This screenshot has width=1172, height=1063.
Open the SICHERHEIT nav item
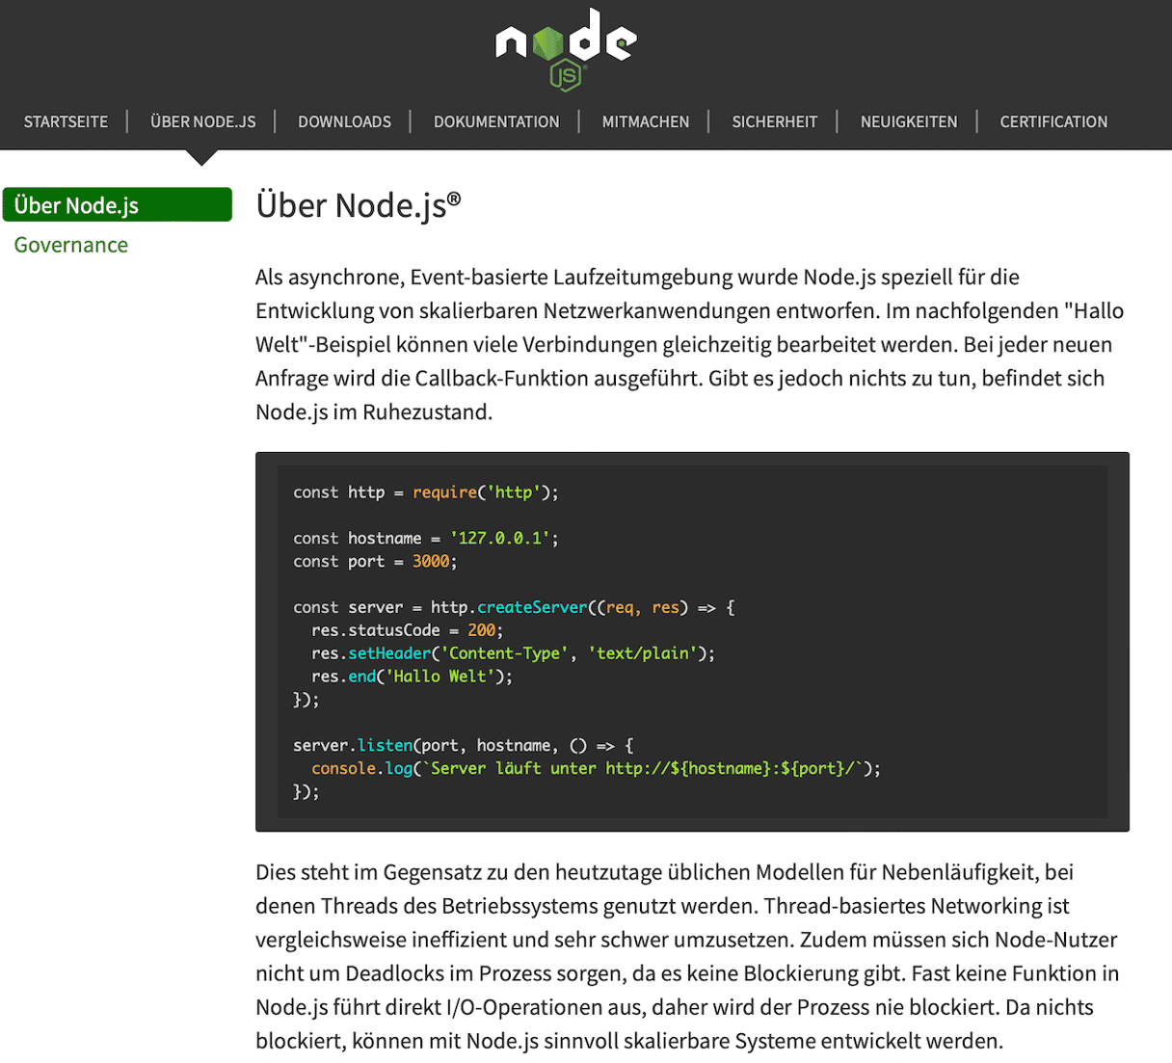click(x=774, y=121)
